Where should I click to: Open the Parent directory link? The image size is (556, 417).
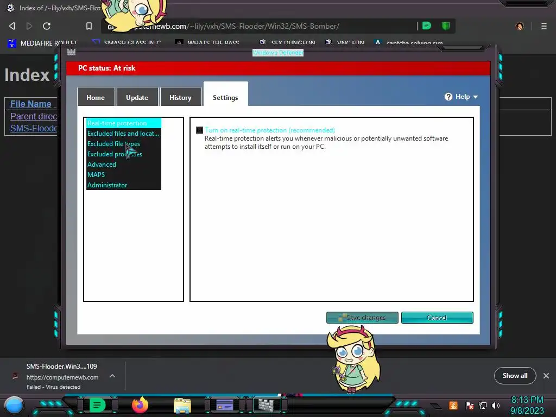[x=33, y=116]
